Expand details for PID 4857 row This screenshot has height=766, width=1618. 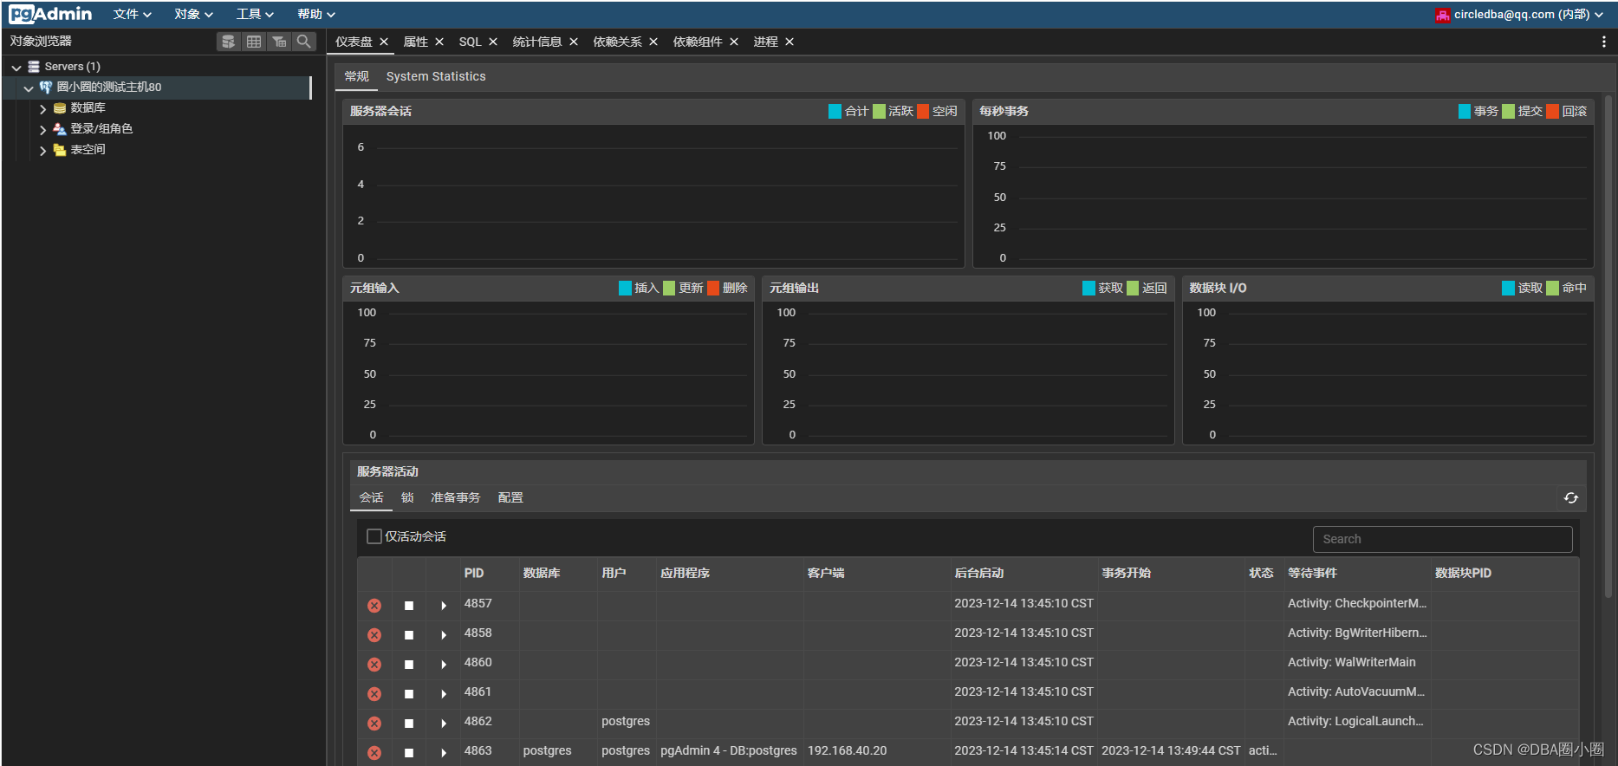click(444, 606)
